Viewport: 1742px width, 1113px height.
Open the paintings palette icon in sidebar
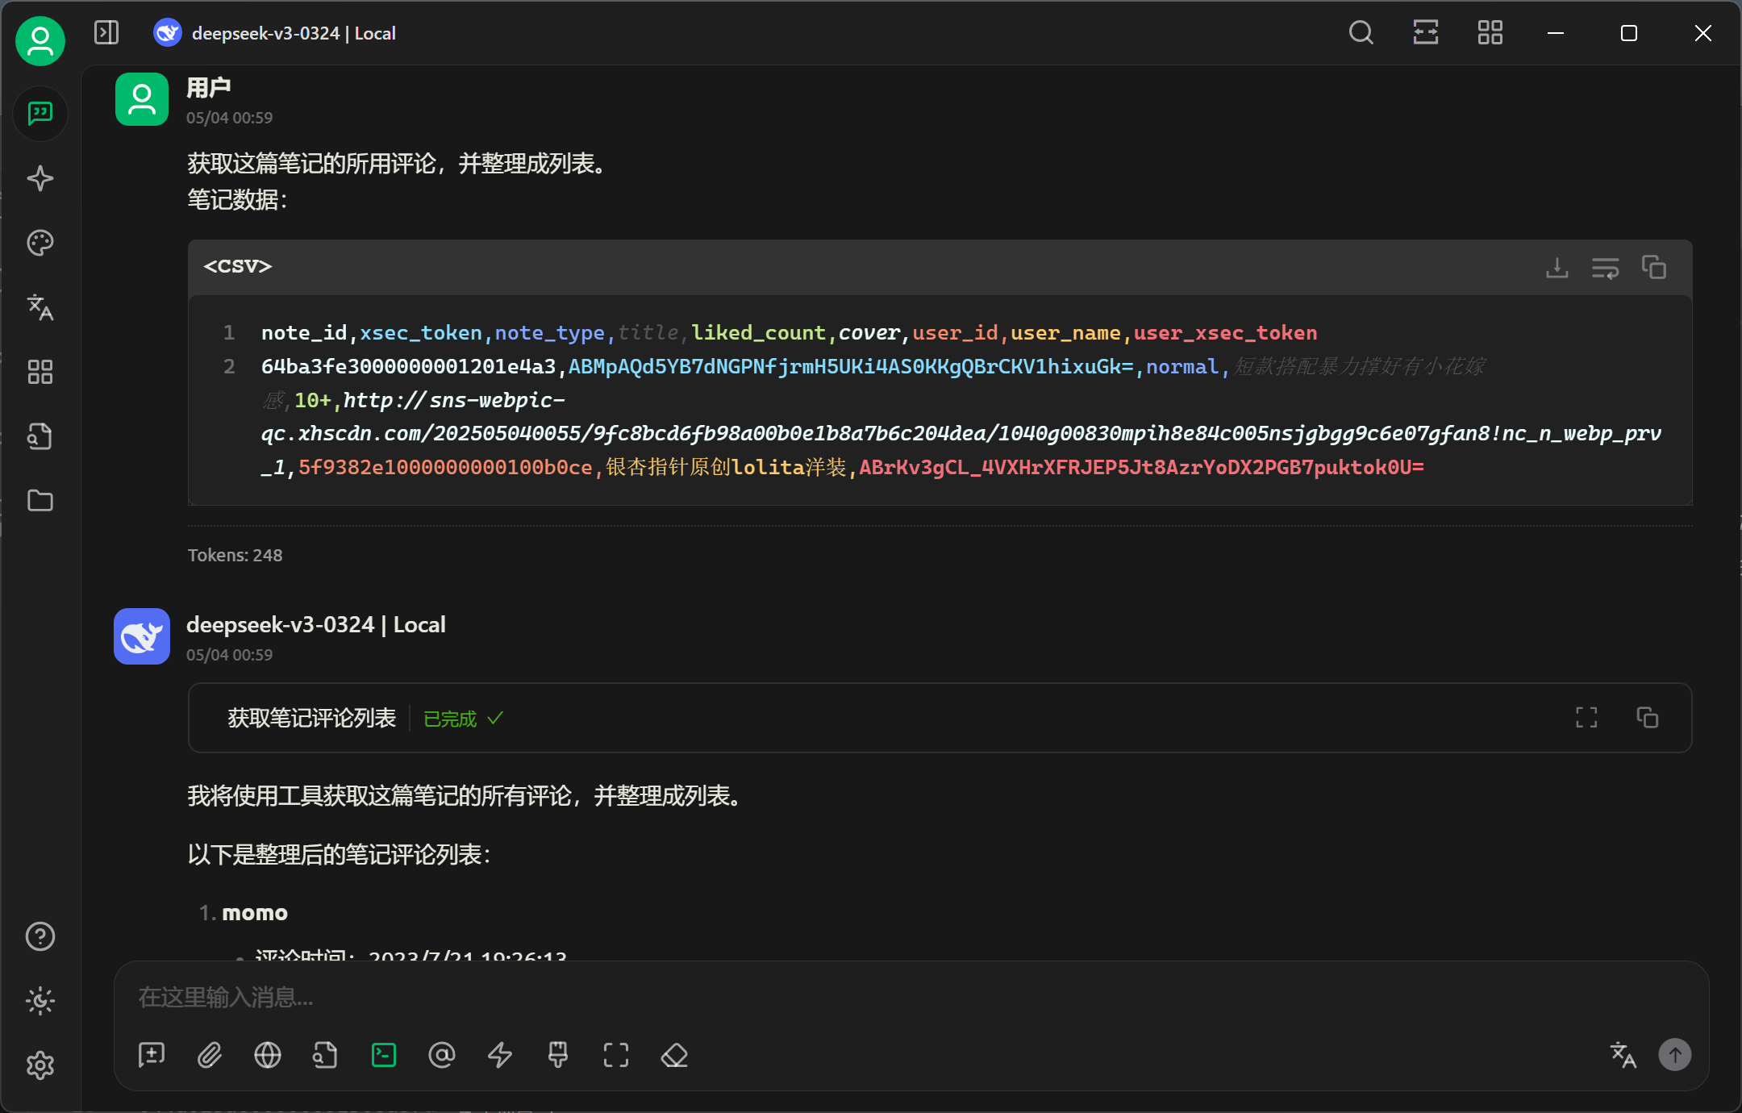pos(40,243)
